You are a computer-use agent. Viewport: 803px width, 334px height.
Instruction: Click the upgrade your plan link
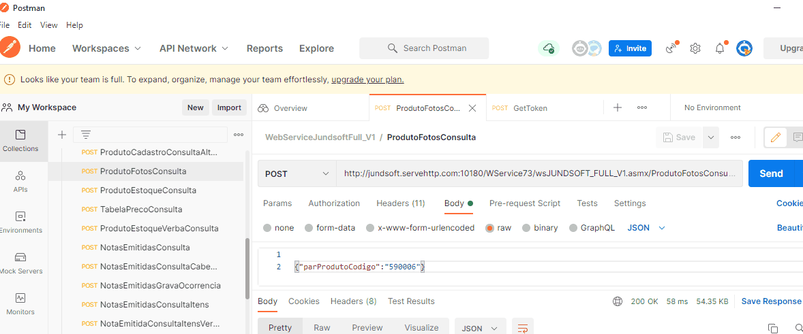367,80
